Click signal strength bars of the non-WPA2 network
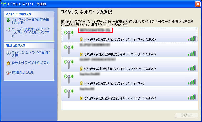 [x=192, y=82]
